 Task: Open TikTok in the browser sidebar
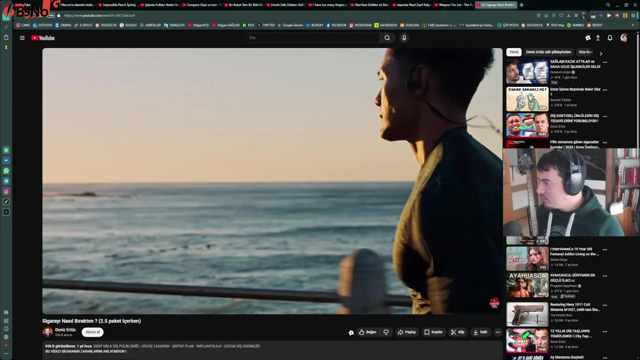(6, 201)
